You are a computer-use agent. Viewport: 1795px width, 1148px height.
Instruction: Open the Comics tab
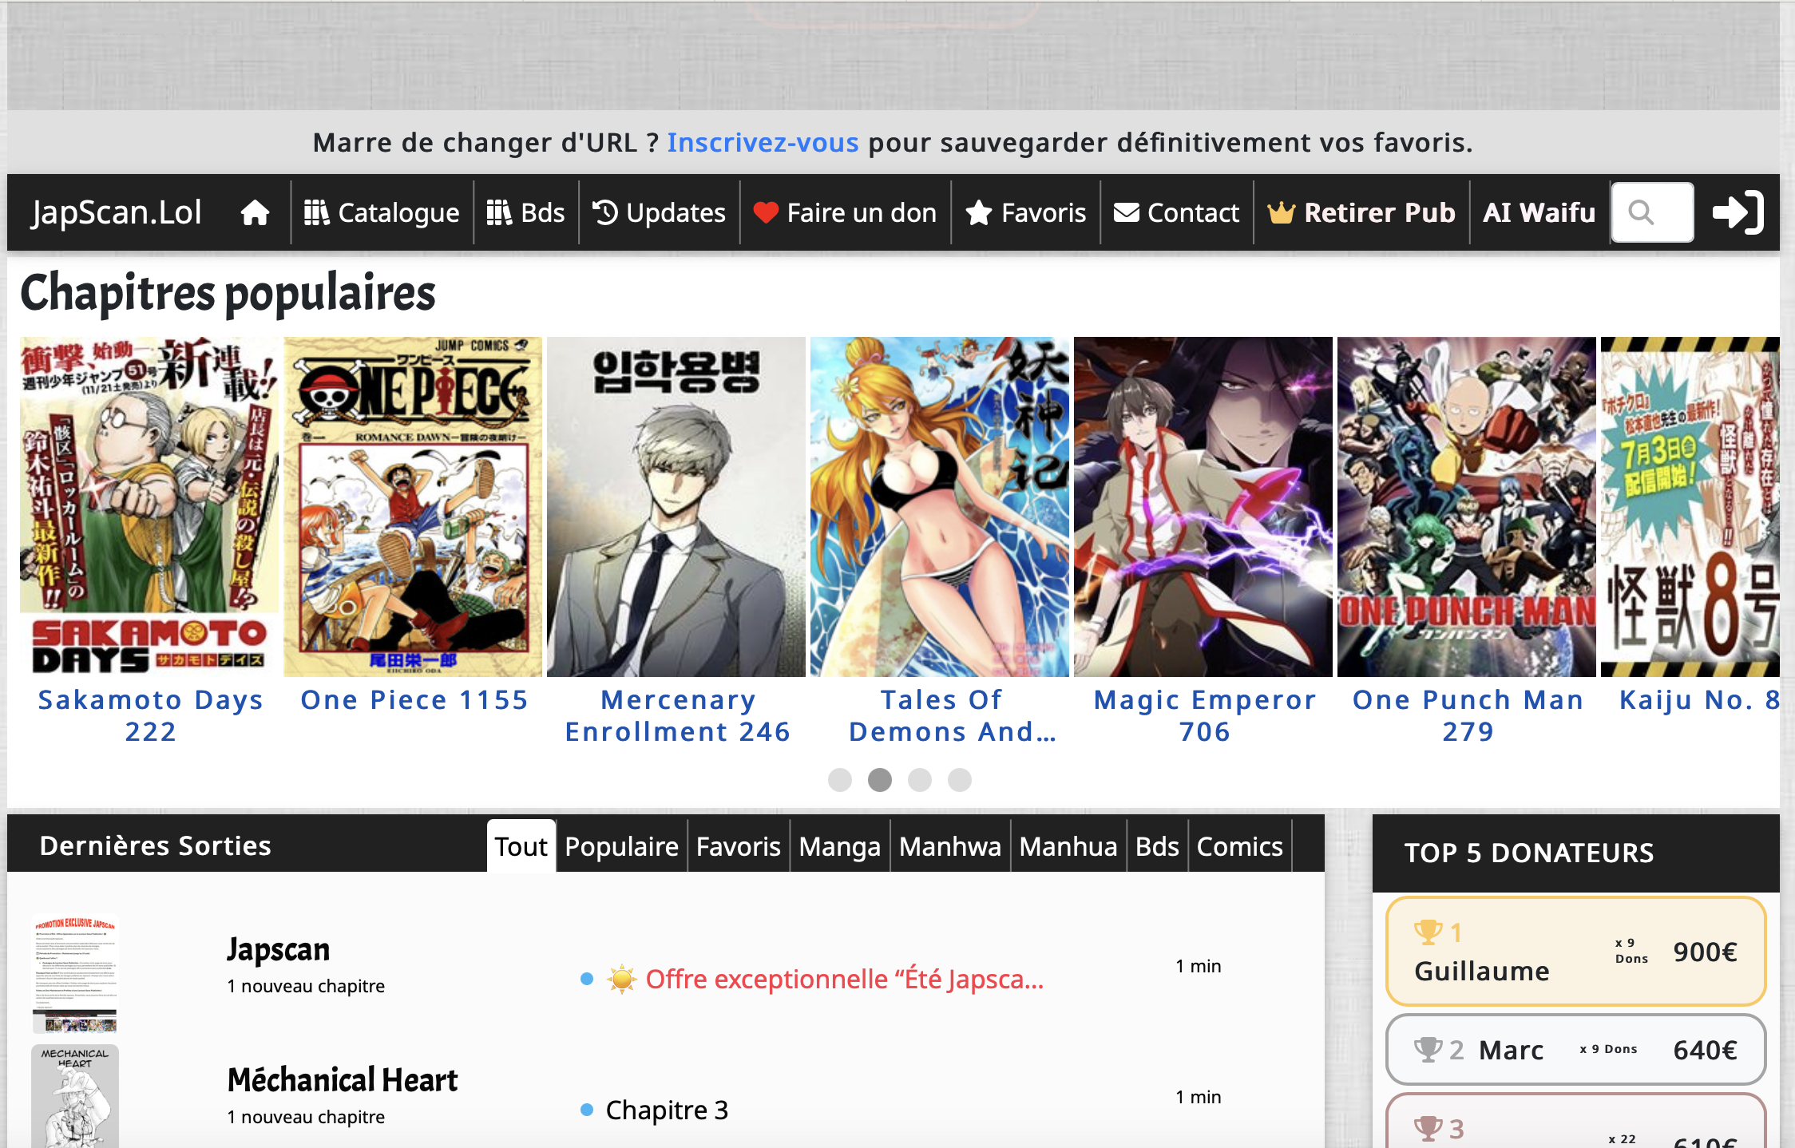1239,846
